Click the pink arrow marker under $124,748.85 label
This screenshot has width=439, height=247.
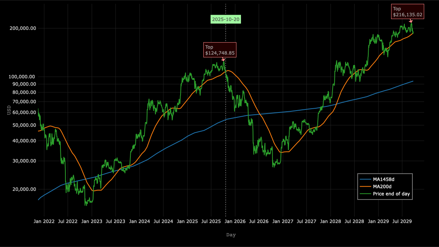(223, 59)
